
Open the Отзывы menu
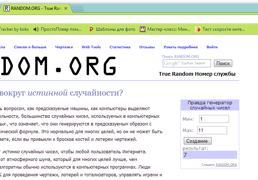pos(147,47)
